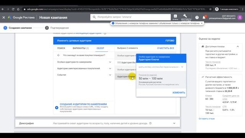Close the new campaign editor with X icon
The image size is (245, 138).
(x=4, y=17)
